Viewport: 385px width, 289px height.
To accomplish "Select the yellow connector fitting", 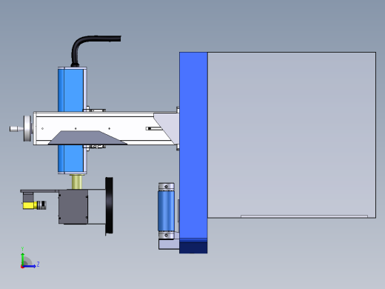I will pyautogui.click(x=30, y=205).
